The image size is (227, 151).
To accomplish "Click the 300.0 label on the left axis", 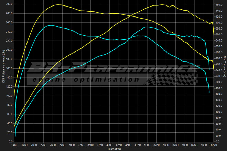I will (9, 4).
